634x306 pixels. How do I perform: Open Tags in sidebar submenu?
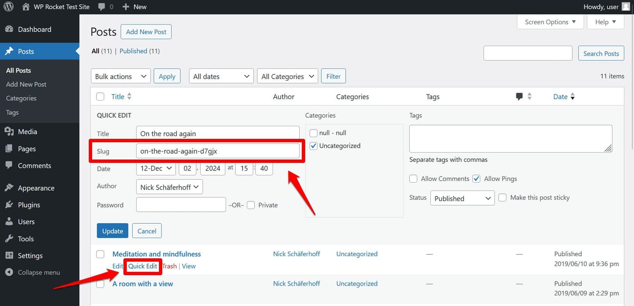pyautogui.click(x=12, y=113)
